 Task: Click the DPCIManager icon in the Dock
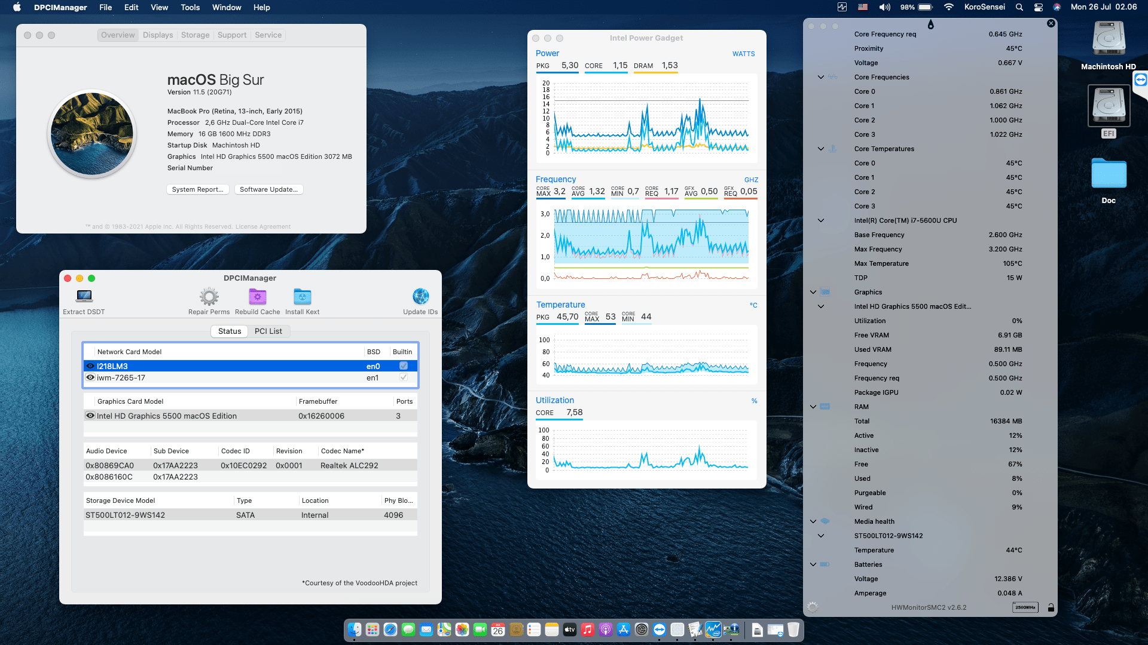coord(731,629)
